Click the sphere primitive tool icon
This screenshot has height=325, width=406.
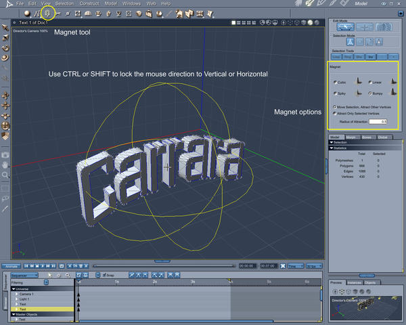pyautogui.click(x=27, y=13)
